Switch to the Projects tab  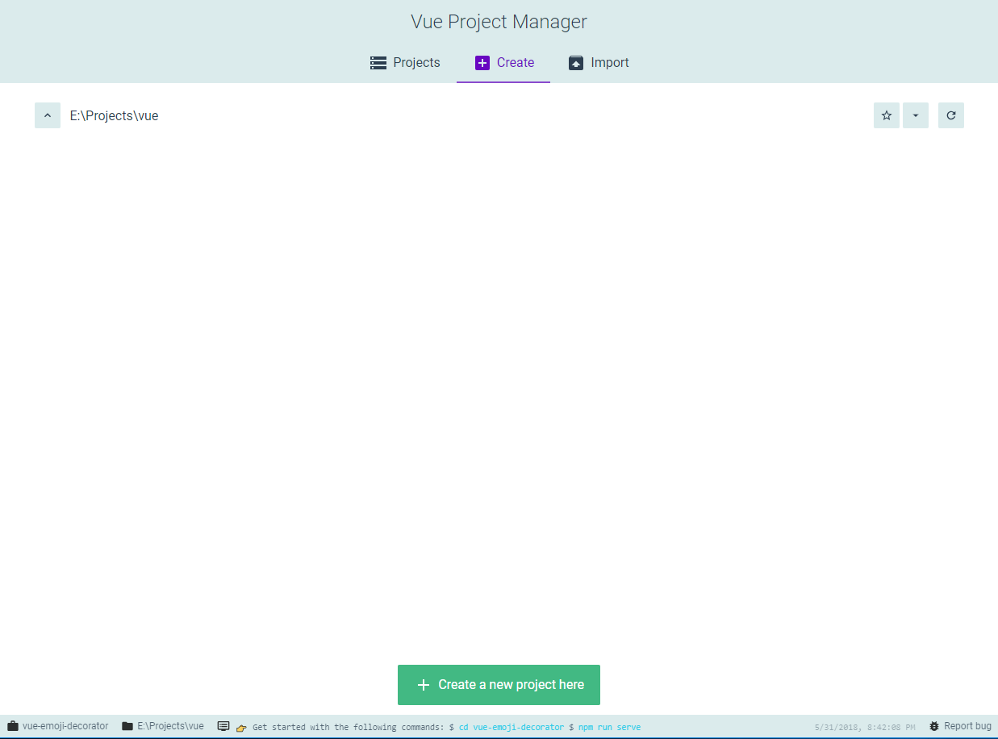coord(405,62)
